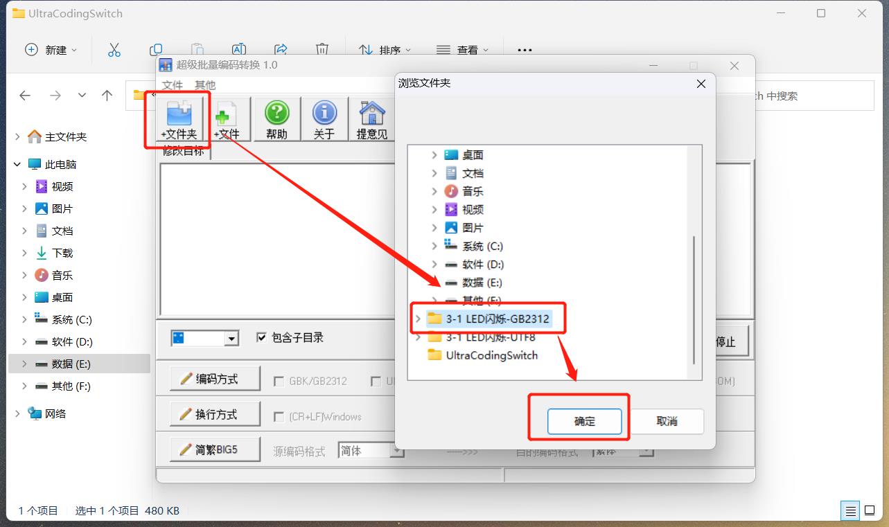Open the 新建 dropdown in Explorer

[x=51, y=50]
